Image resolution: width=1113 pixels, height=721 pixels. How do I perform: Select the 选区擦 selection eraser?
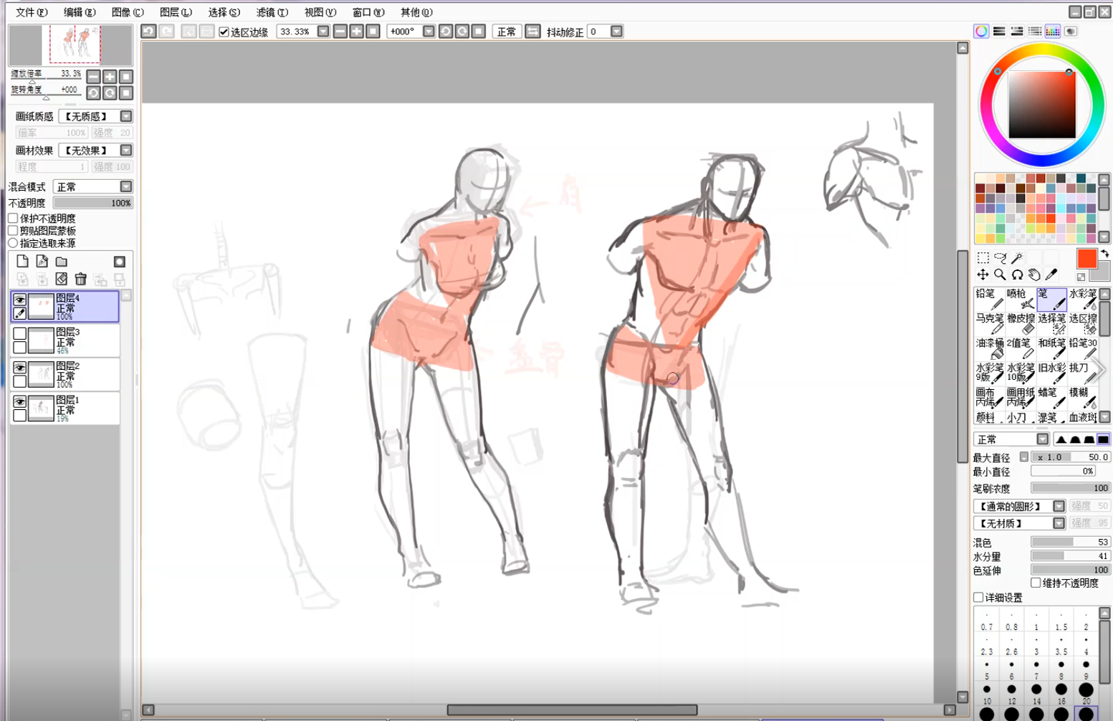(1082, 323)
